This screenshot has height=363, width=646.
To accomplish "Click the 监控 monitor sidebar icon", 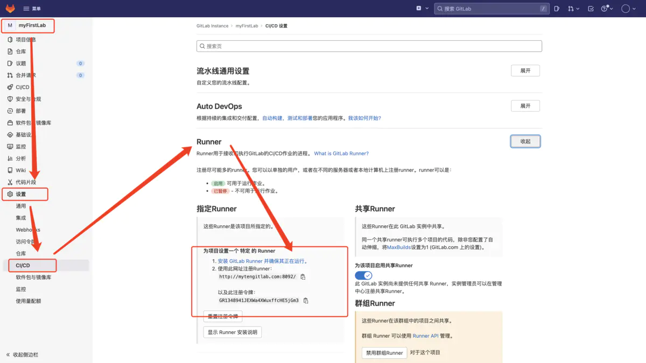I will point(10,146).
